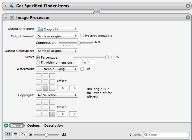Switch to the Options tab
This screenshot has height=140, width=192.
click(33, 125)
